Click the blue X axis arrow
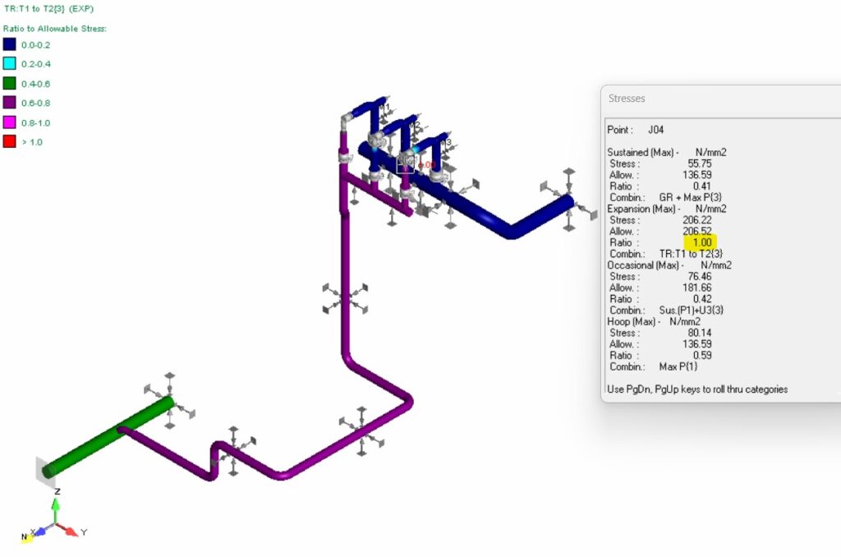Image resolution: width=841 pixels, height=557 pixels. click(41, 532)
